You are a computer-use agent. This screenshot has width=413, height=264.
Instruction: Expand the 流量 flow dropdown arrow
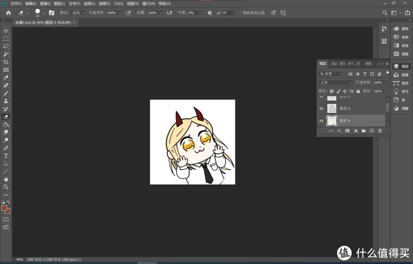pyautogui.click(x=161, y=13)
